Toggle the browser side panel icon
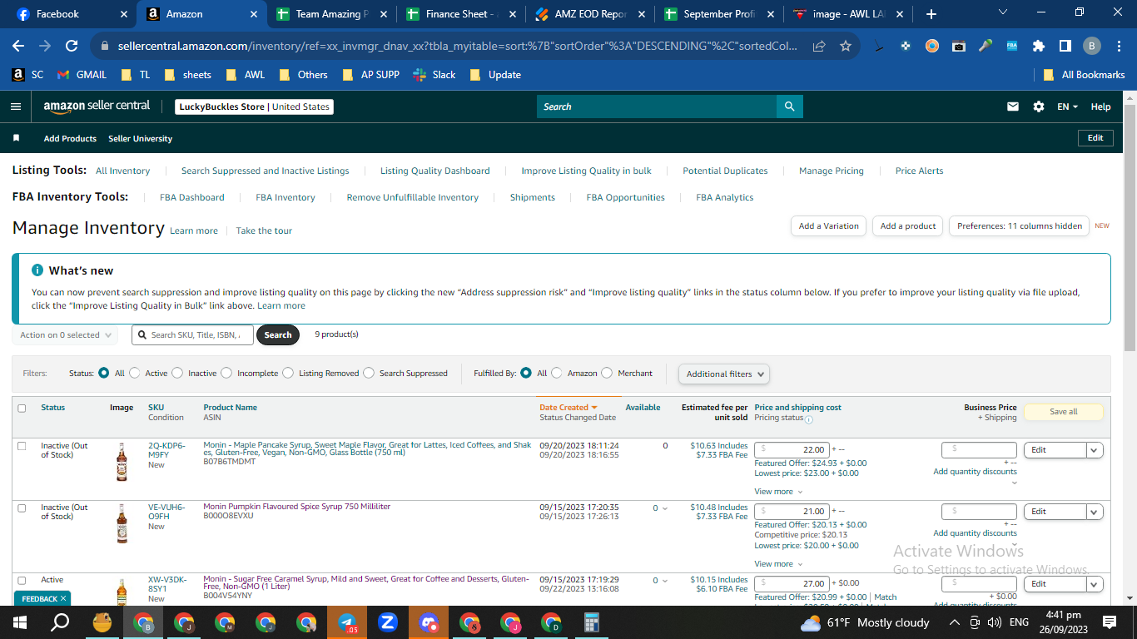 (1065, 47)
